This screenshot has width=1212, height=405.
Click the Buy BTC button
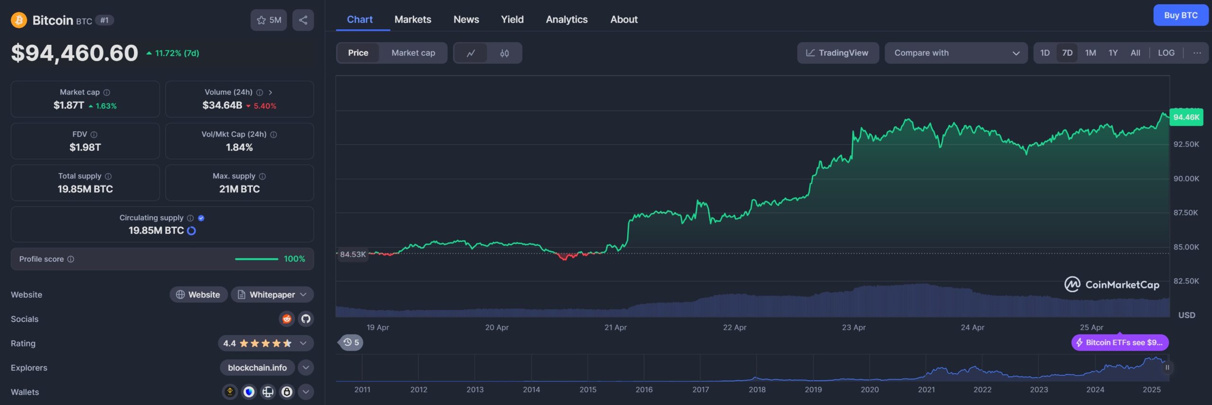click(x=1181, y=15)
